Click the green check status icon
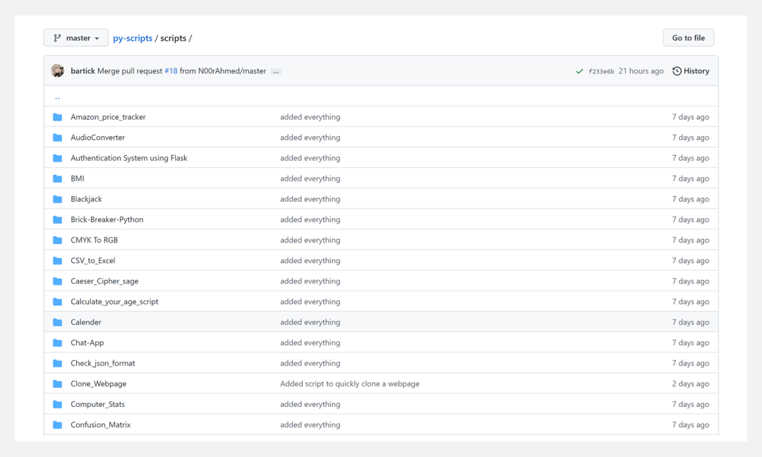Screen dimensions: 762x457 click(x=579, y=71)
